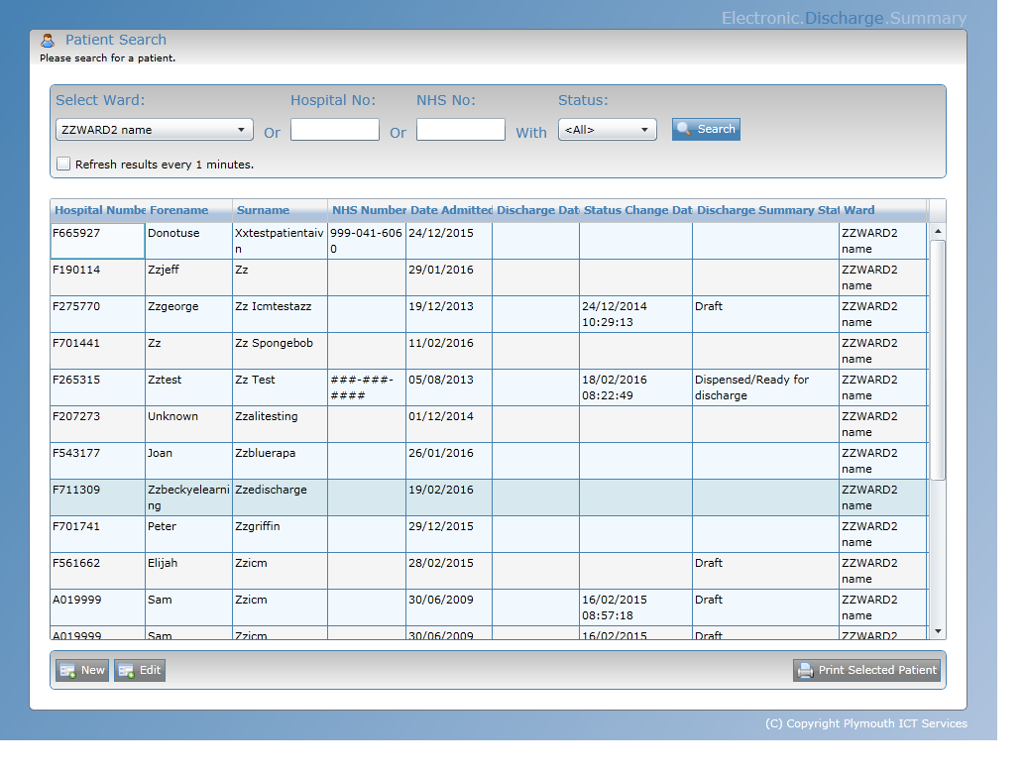Click forename Unknown
The image size is (1025, 771).
tap(173, 416)
